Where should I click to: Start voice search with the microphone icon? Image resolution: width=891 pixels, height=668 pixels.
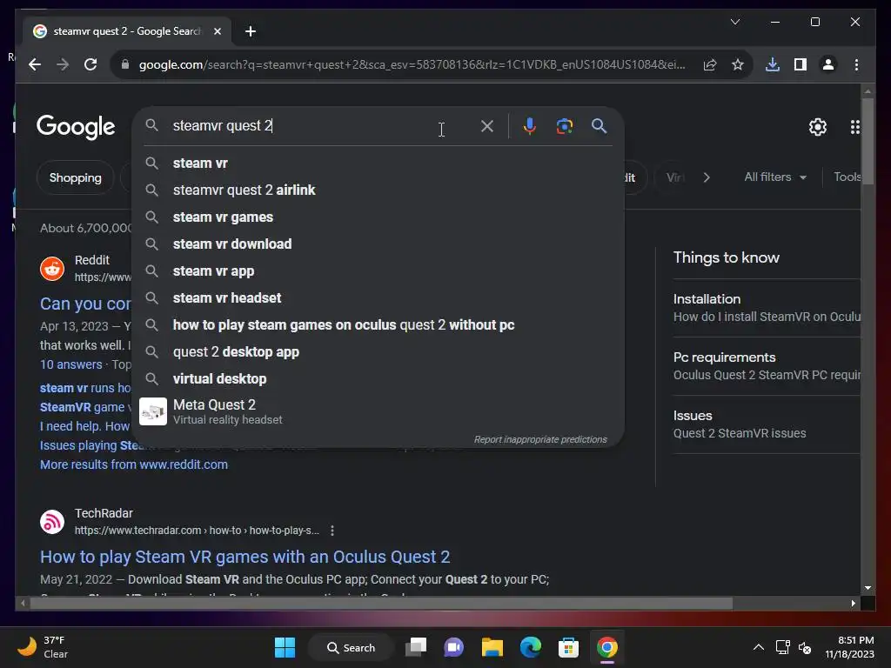530,126
